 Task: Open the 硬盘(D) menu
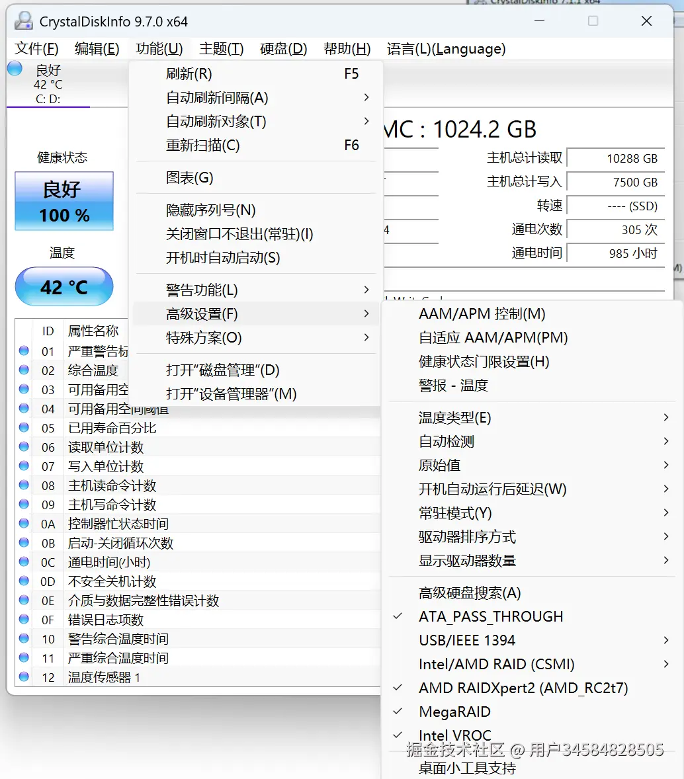point(283,49)
